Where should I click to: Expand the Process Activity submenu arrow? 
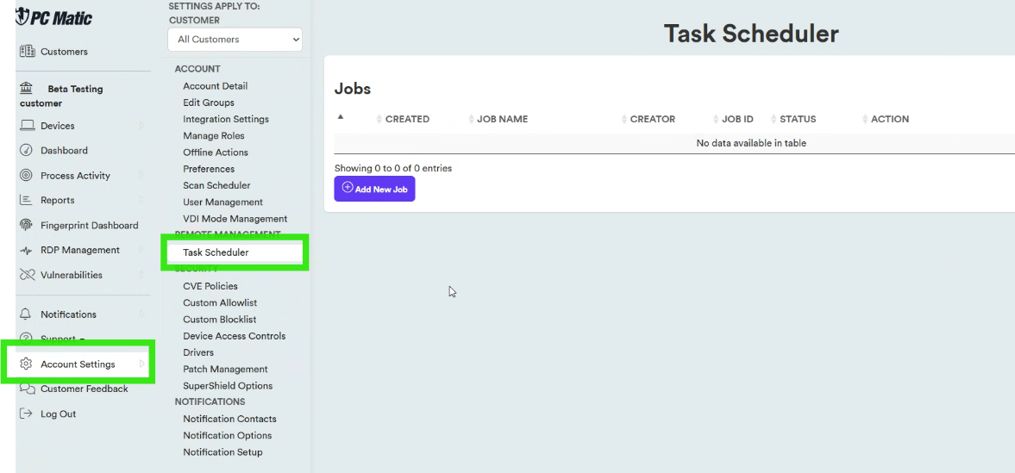point(141,176)
